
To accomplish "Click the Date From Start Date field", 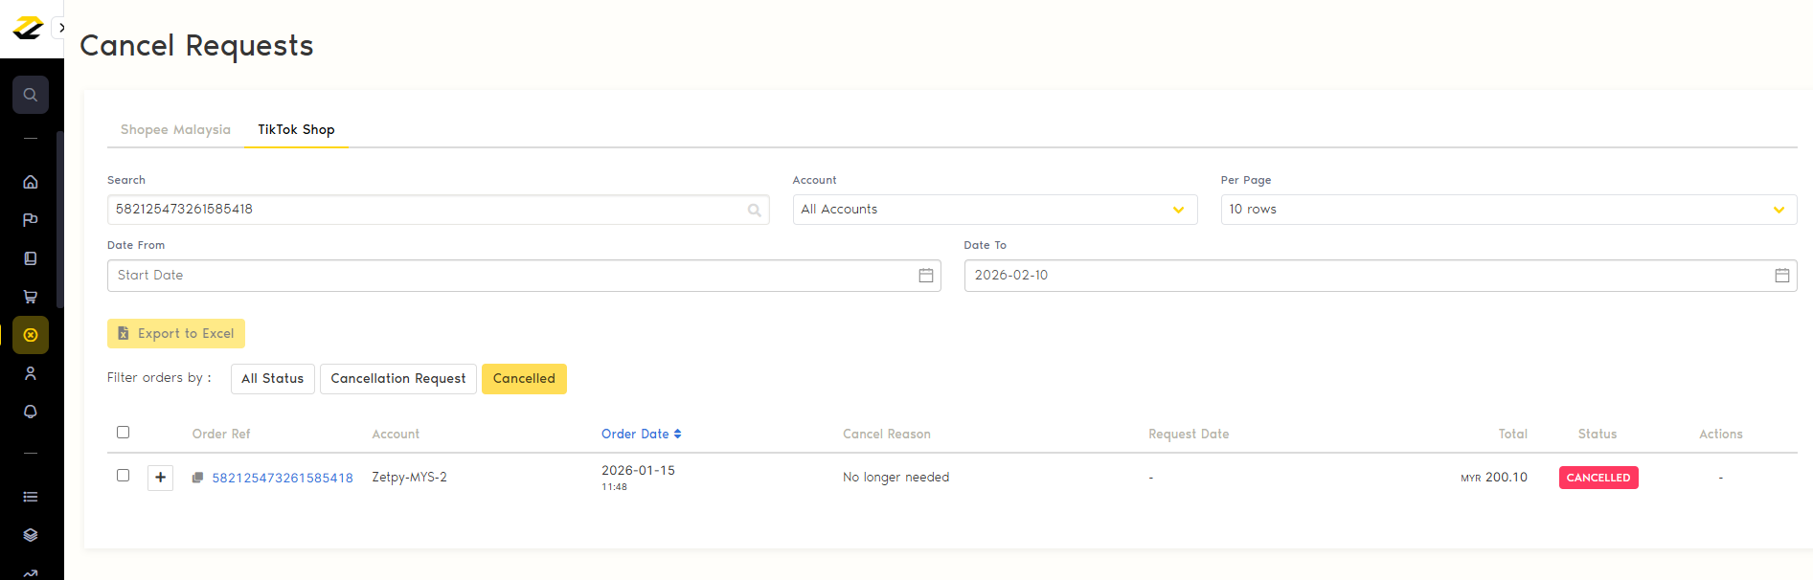I will tap(524, 276).
